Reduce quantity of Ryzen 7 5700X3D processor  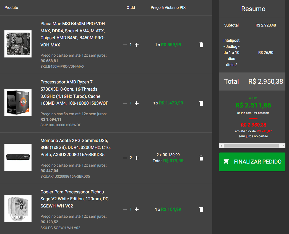click(125, 103)
